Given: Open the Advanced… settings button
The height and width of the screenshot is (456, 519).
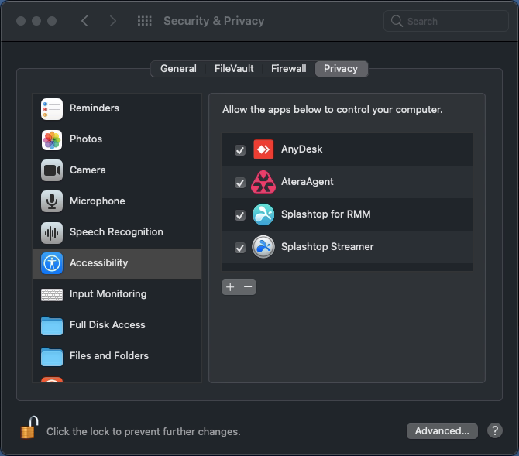Looking at the screenshot, I should pyautogui.click(x=442, y=431).
